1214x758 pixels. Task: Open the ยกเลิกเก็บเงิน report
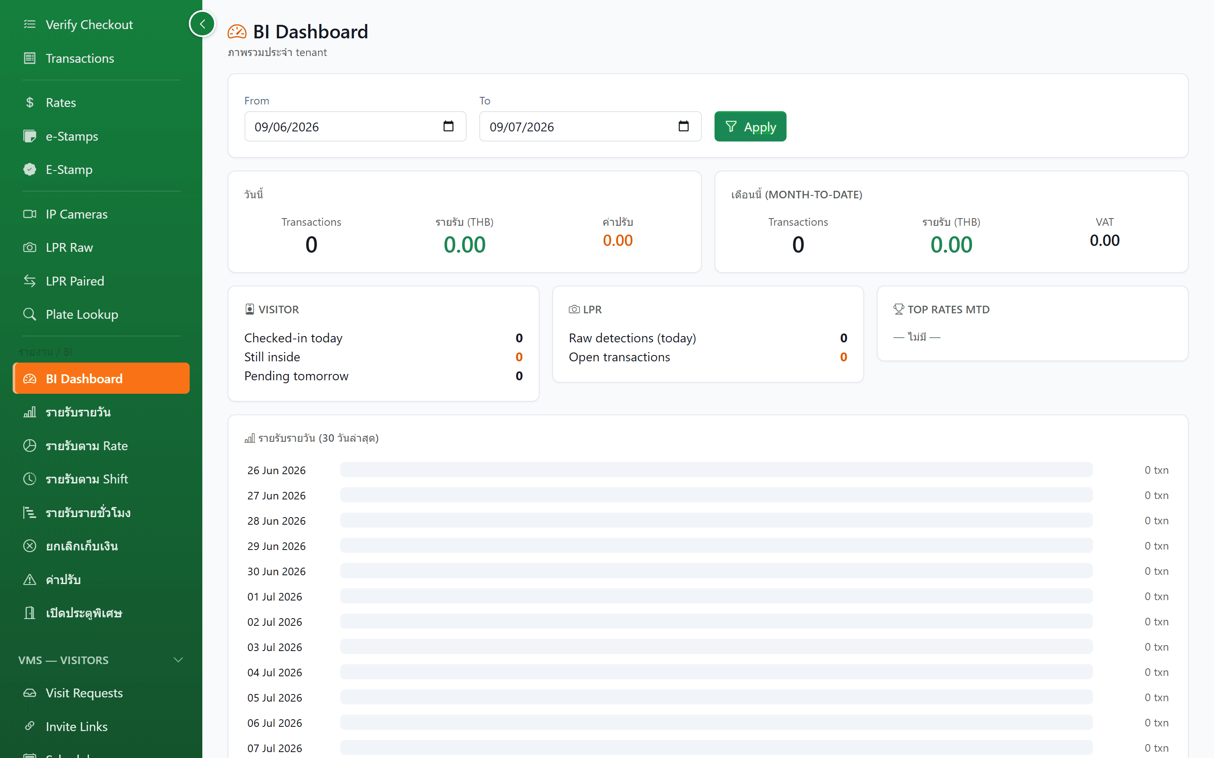[x=101, y=546]
